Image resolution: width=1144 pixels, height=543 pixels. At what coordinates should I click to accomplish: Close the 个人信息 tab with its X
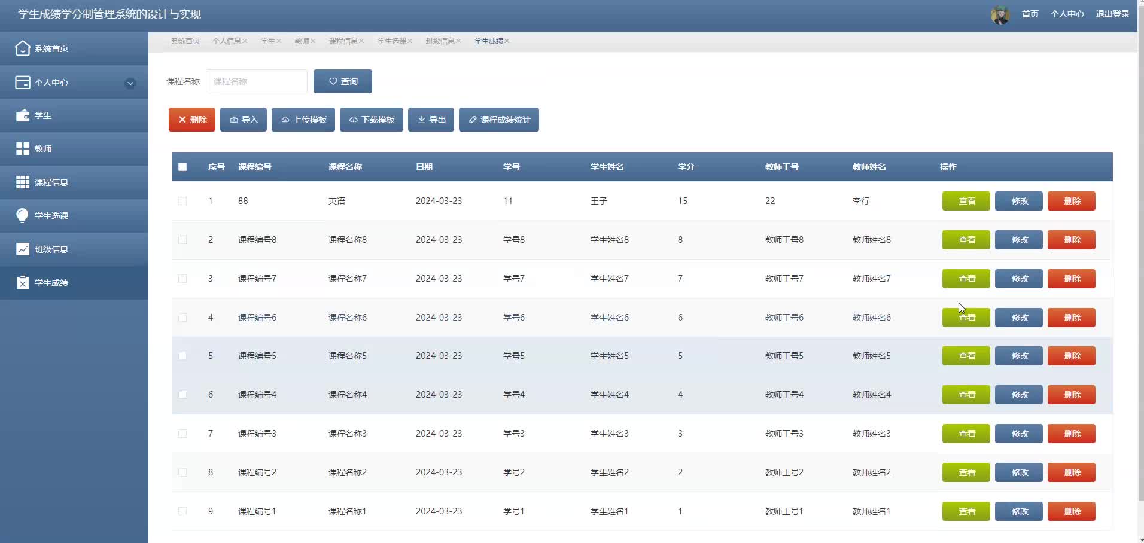click(x=245, y=41)
